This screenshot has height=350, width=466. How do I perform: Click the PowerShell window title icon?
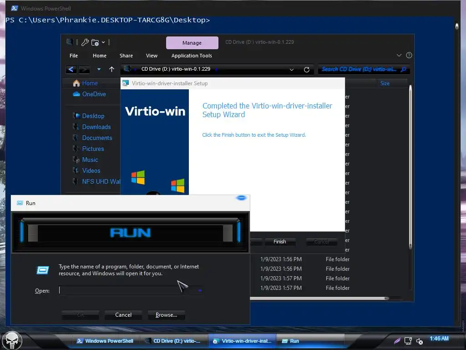(14, 8)
